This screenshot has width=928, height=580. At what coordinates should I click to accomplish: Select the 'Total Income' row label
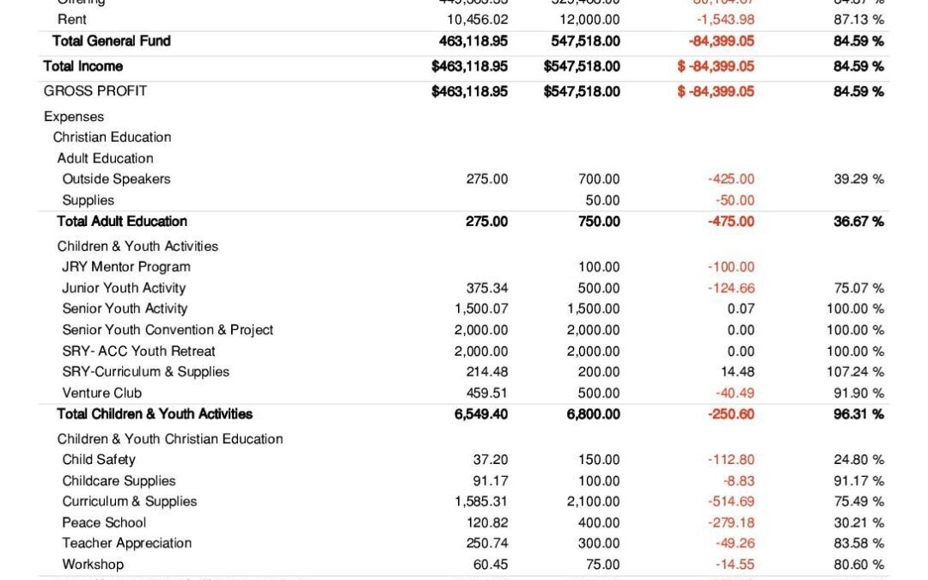(x=82, y=66)
